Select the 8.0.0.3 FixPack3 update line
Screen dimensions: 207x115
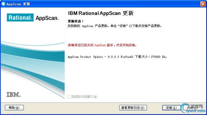pyautogui.click(x=117, y=57)
